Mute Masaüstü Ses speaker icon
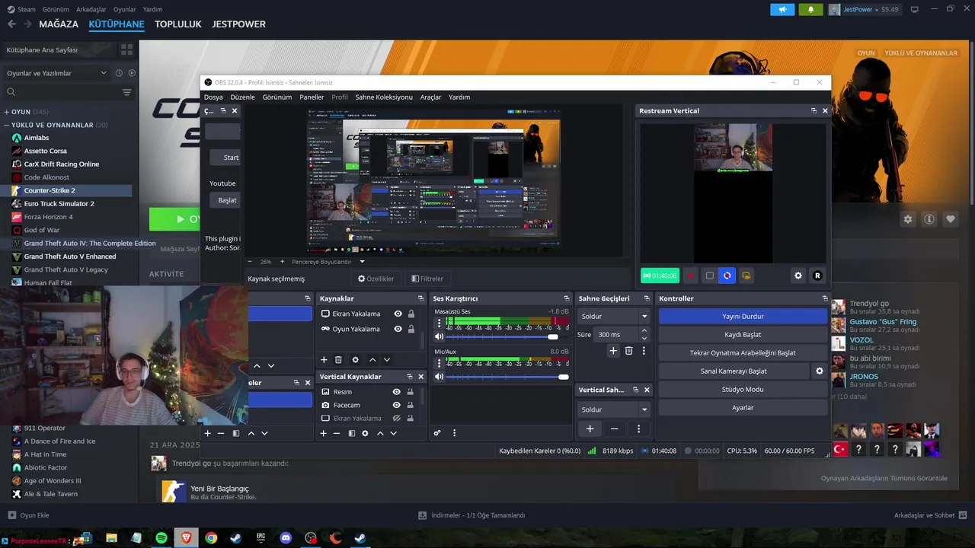 point(439,336)
